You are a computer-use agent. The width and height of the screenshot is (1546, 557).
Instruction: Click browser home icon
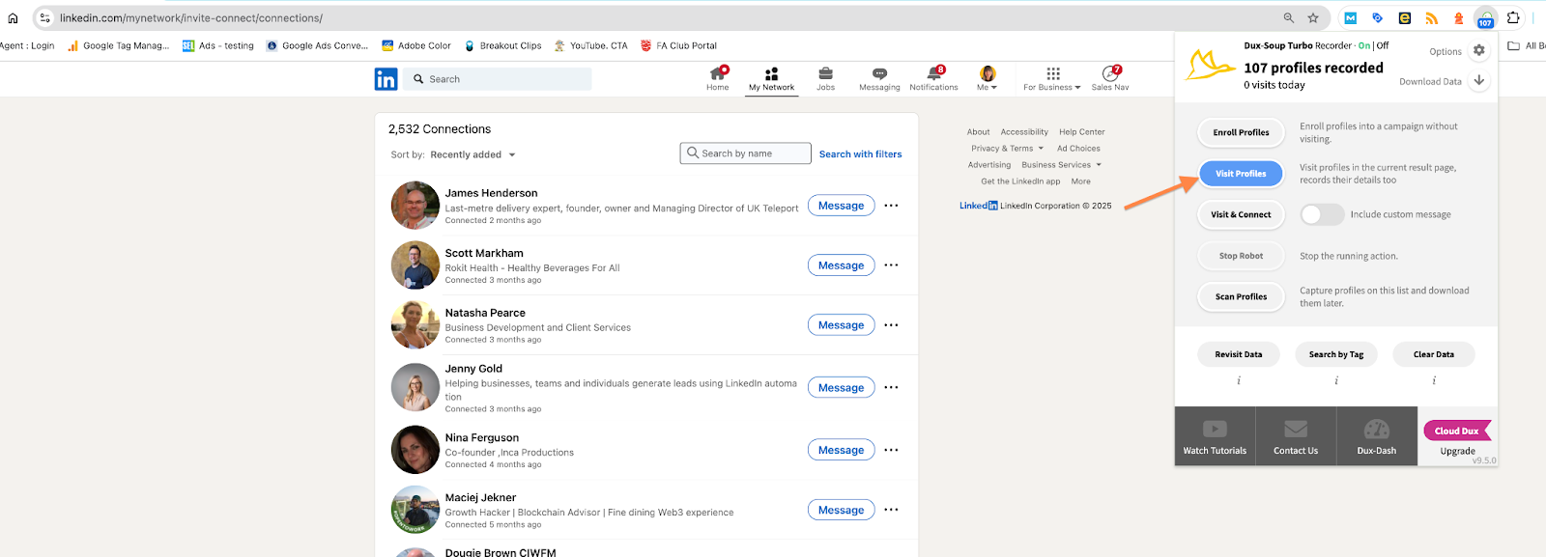pyautogui.click(x=13, y=17)
